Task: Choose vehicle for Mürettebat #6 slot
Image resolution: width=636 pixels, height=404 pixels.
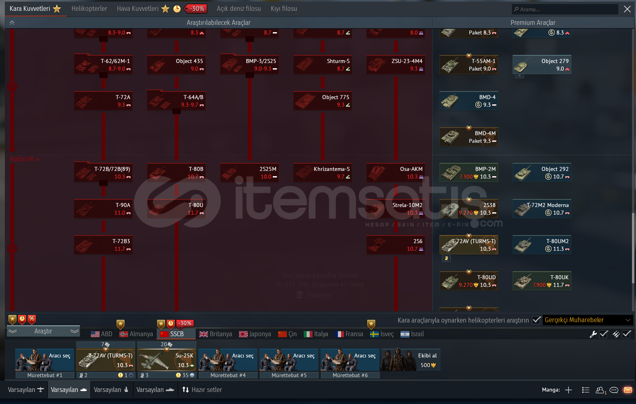Action: pos(350,359)
